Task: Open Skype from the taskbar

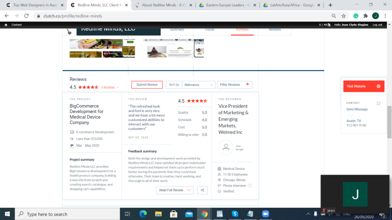Action: click(235, 214)
